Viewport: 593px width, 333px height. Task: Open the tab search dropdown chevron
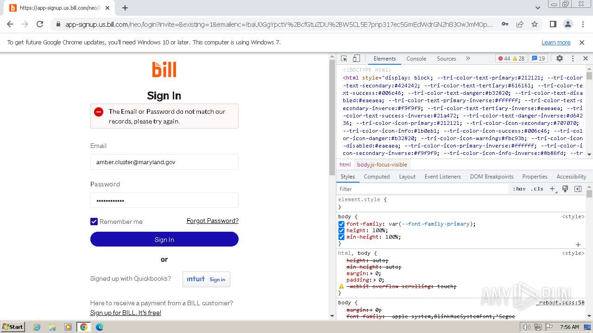coord(538,8)
